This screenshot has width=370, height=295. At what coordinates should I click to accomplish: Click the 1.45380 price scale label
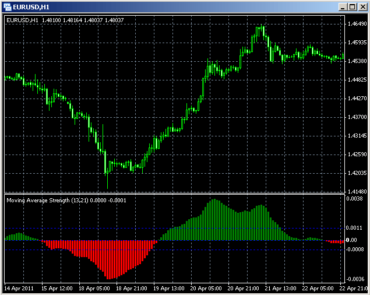[x=357, y=61]
